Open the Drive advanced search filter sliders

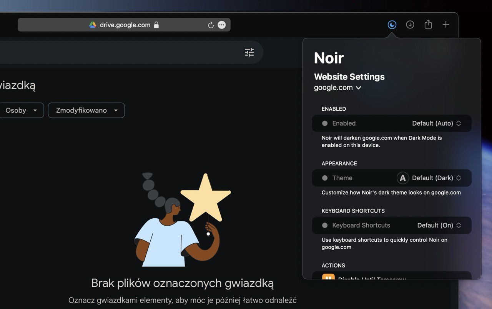coord(249,52)
